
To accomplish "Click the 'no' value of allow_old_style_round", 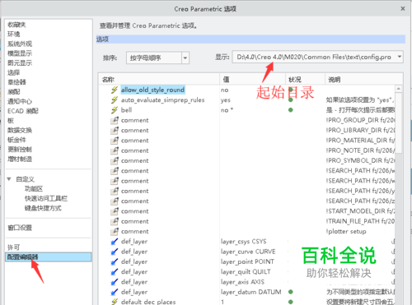I will click(x=225, y=90).
